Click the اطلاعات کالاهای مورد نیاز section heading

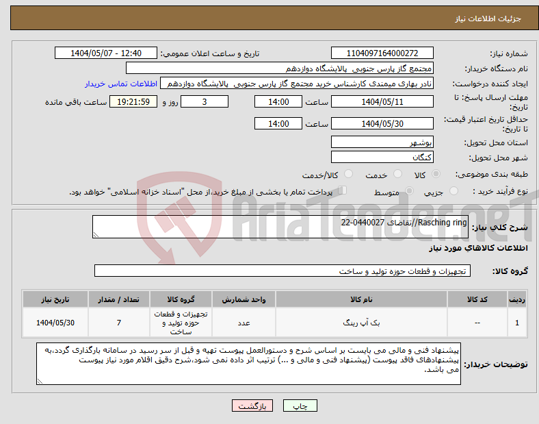(x=478, y=248)
